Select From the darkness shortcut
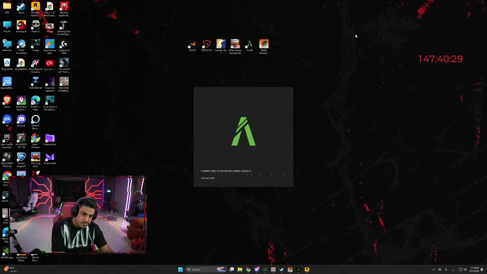The image size is (487, 274). [x=50, y=84]
